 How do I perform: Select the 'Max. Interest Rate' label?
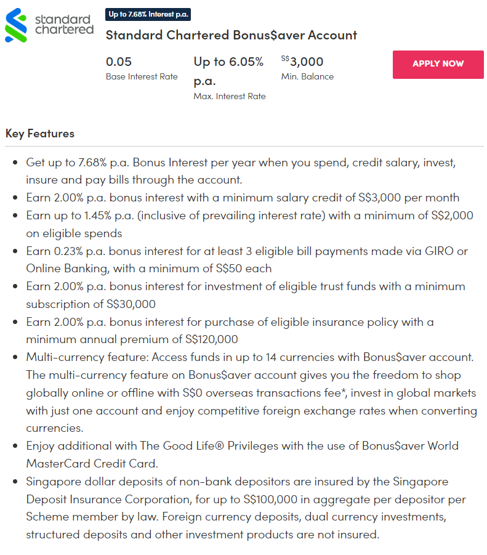(x=230, y=96)
